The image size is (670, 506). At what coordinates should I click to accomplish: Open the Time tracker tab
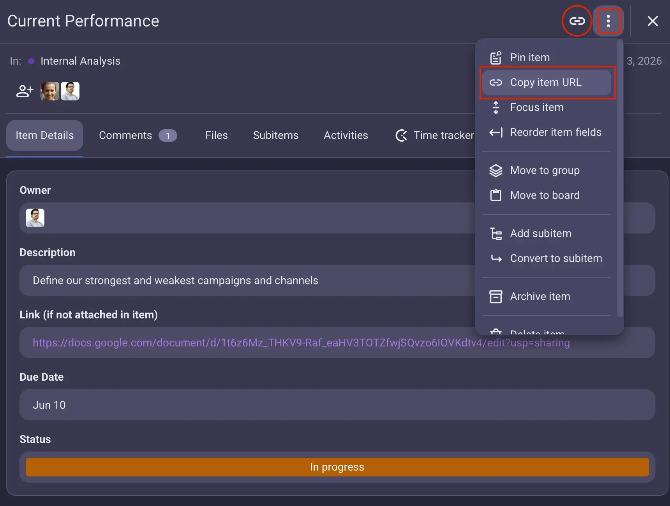pos(435,135)
